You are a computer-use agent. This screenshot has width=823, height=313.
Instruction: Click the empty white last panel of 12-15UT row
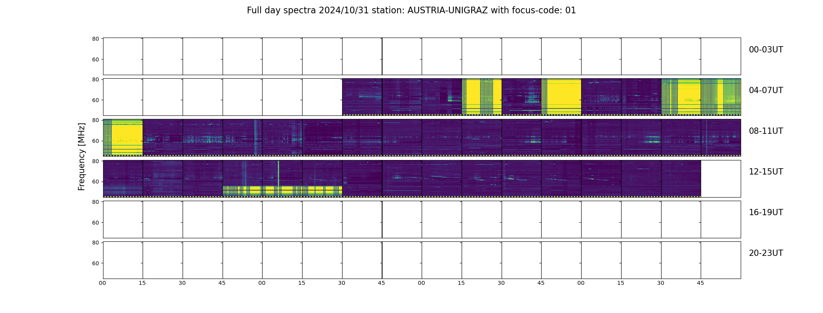[721, 178]
